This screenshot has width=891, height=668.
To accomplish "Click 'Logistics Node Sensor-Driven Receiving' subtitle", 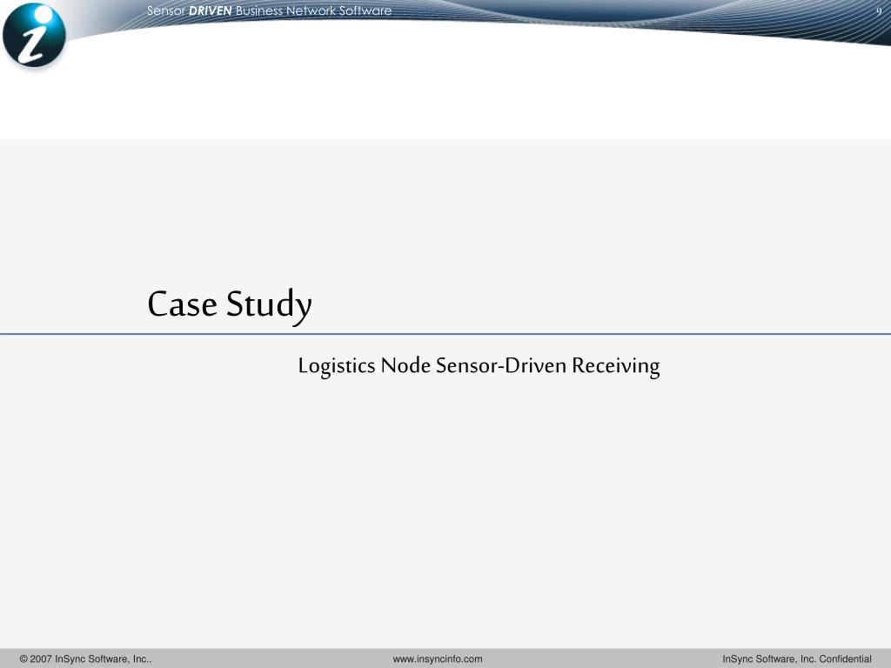I will [x=479, y=366].
